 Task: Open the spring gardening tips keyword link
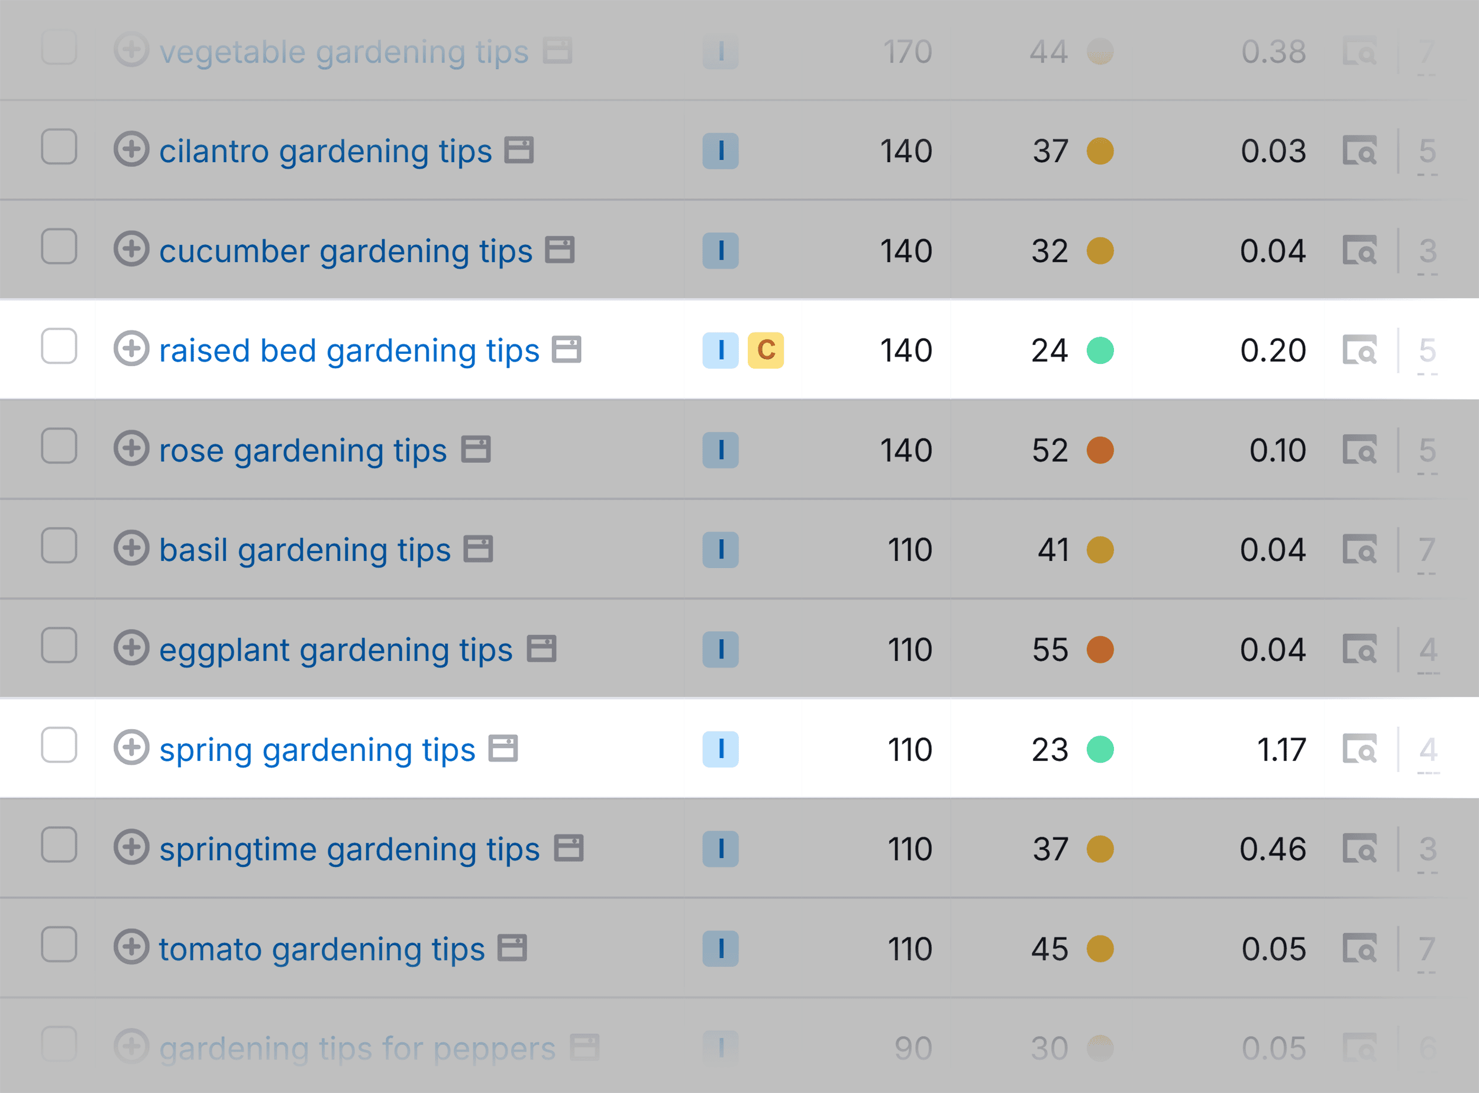pyautogui.click(x=317, y=750)
